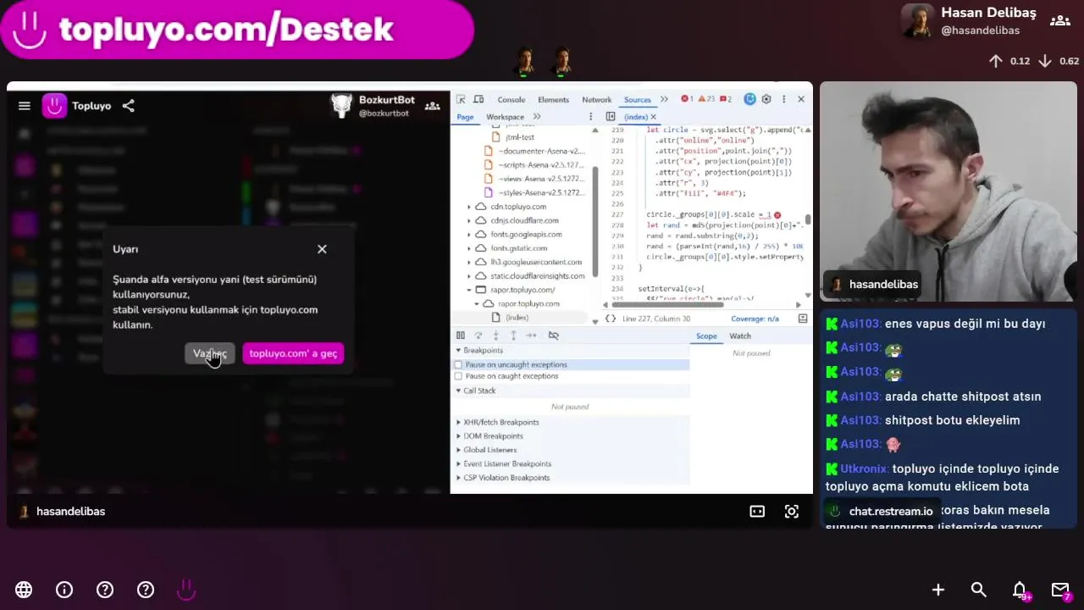Collapse the rapor.topluyo.com/ frame node

click(x=469, y=290)
